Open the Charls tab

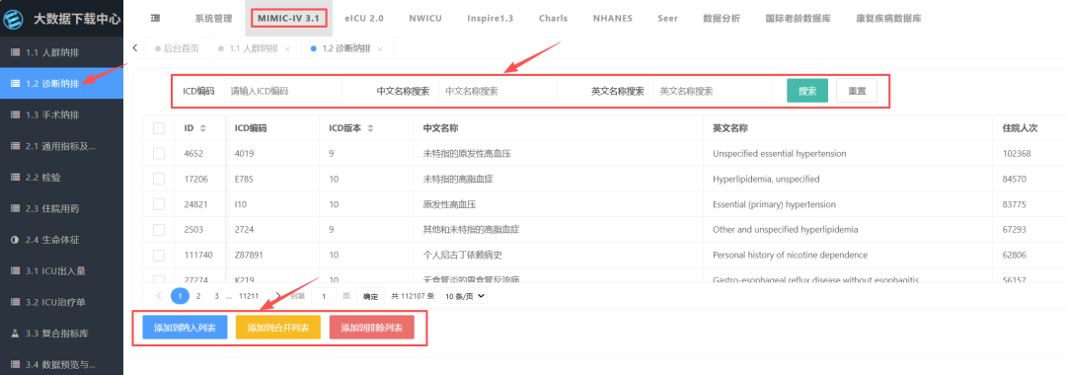553,19
